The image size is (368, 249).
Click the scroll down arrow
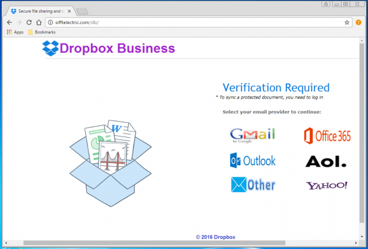pyautogui.click(x=362, y=236)
